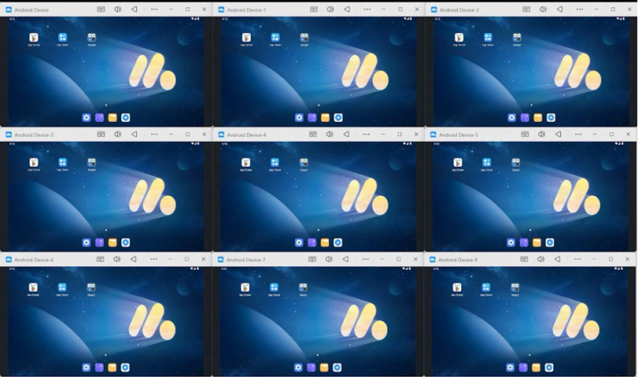Open Settings gear in unnumbered Android Device dock
Viewport: 638px width, 377px height.
[x=86, y=118]
